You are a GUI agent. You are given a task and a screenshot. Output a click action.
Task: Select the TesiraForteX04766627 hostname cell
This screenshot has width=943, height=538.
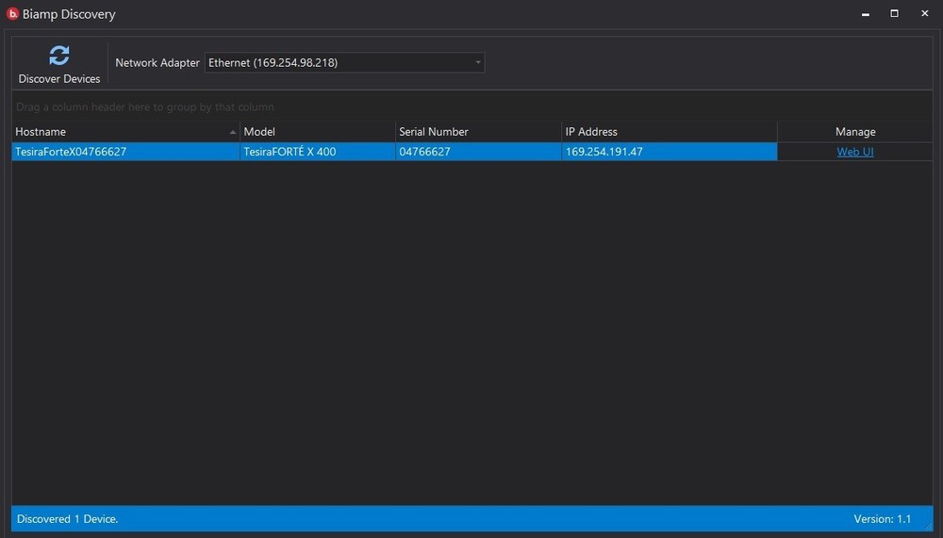click(x=72, y=152)
